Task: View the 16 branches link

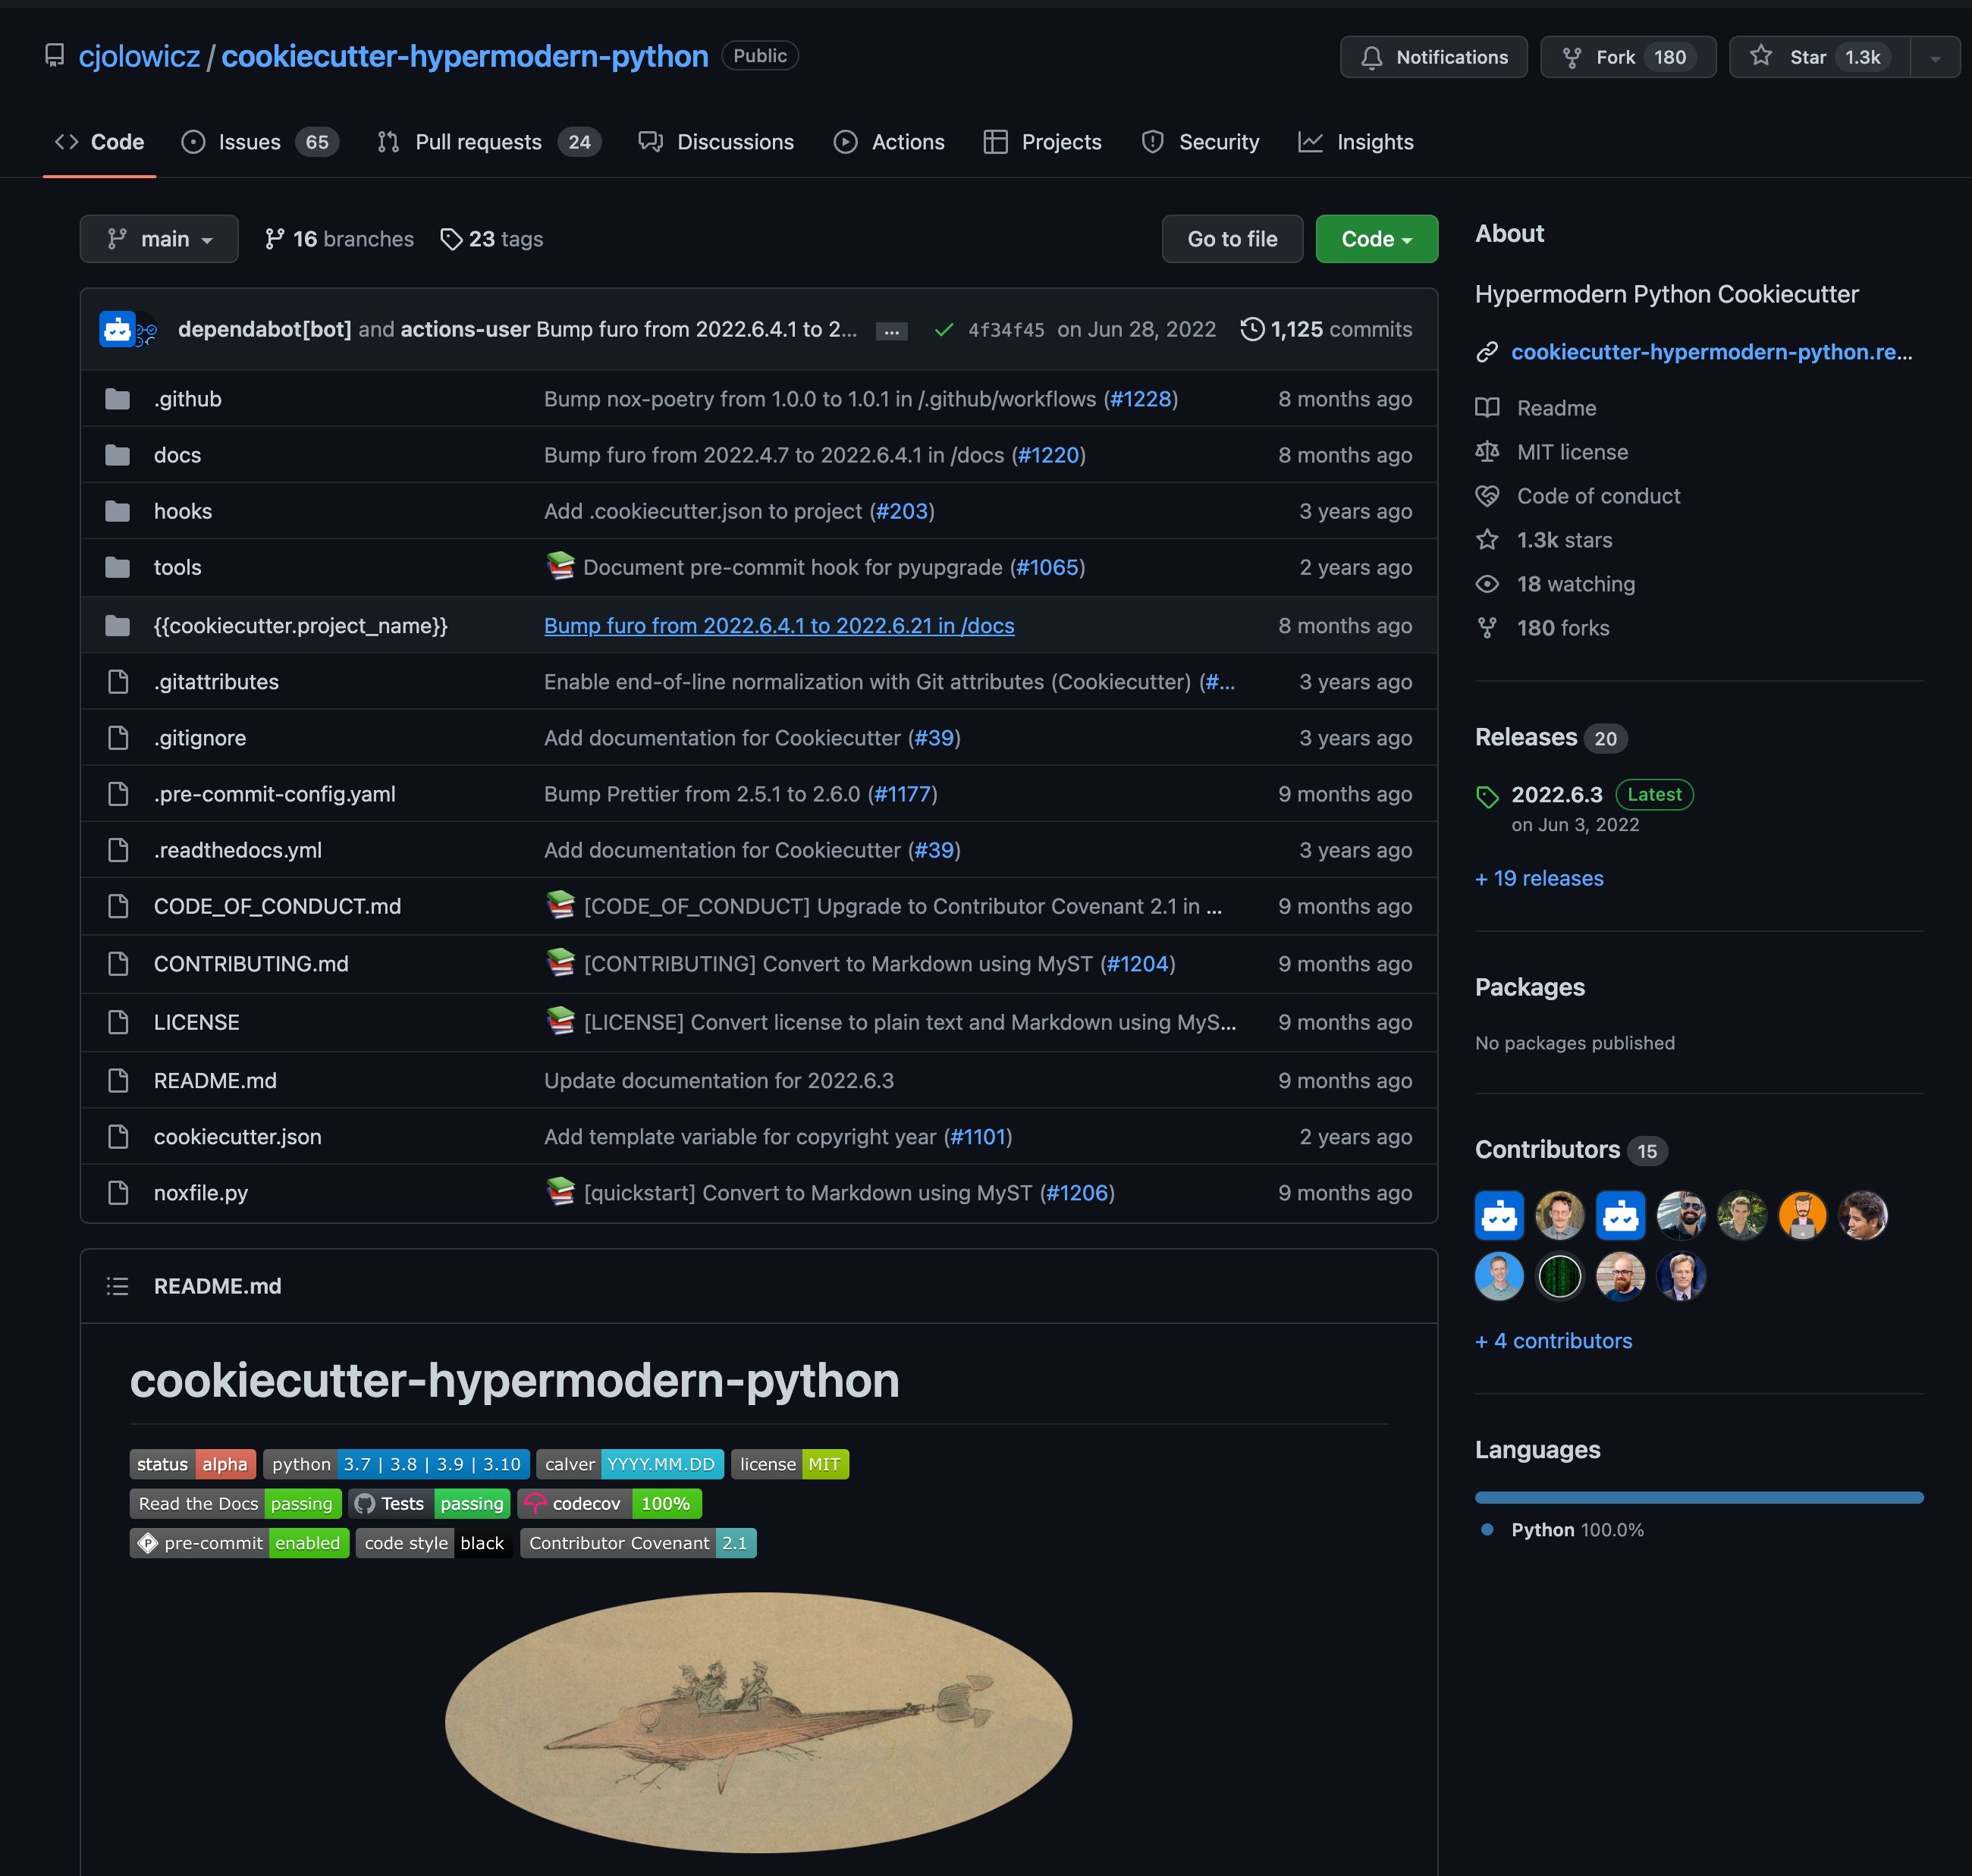Action: pos(339,239)
